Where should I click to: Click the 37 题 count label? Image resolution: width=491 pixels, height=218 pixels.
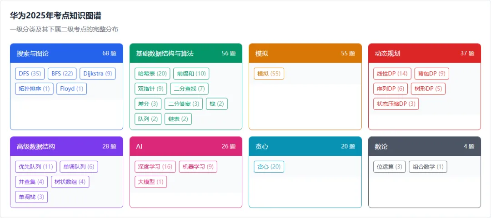tap(467, 54)
